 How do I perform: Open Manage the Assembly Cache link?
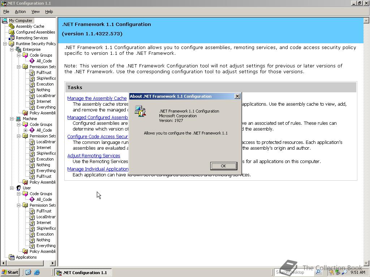(x=97, y=98)
